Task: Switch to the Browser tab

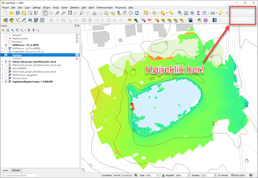Action: point(15,170)
